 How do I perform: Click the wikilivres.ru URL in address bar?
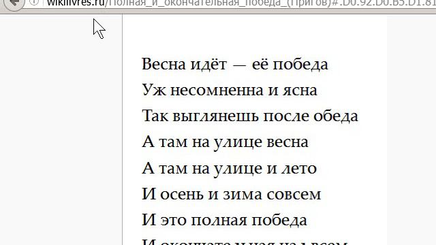pyautogui.click(x=241, y=3)
